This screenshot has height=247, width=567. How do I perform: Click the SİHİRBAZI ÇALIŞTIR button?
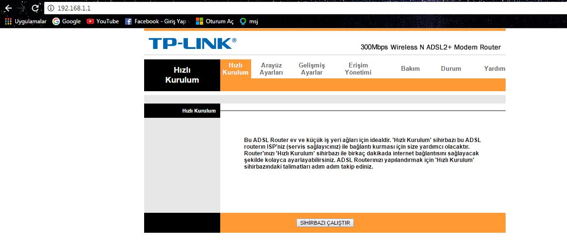(325, 223)
